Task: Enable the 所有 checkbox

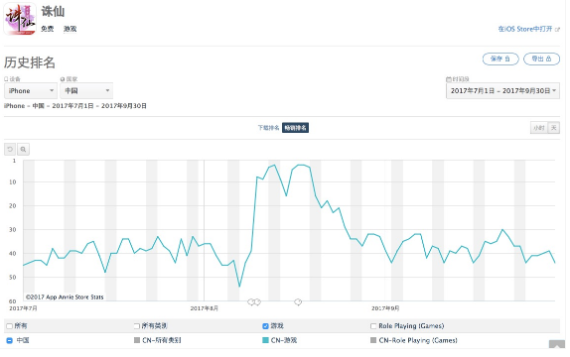Action: [x=10, y=326]
